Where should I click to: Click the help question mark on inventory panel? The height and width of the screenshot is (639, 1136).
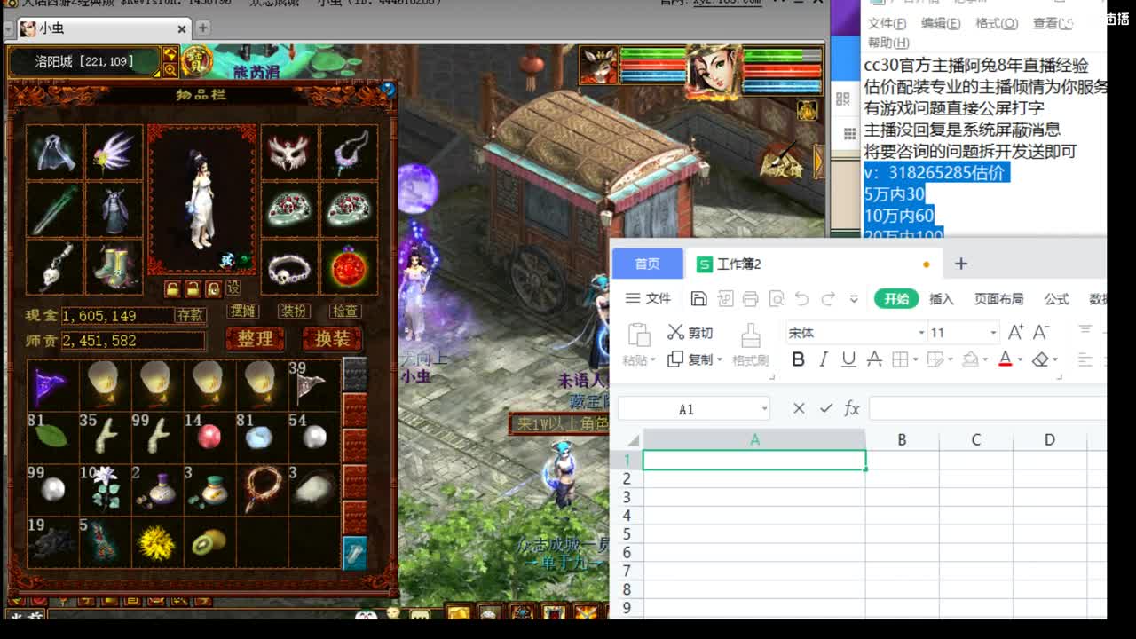coord(388,89)
